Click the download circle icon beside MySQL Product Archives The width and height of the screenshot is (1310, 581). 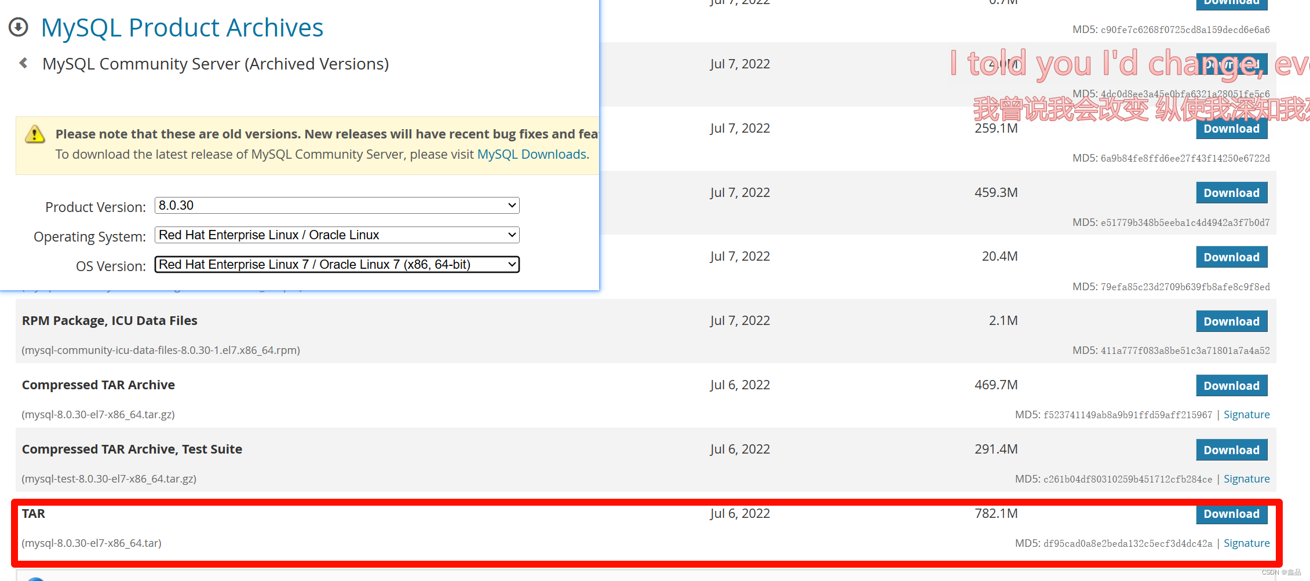point(19,27)
